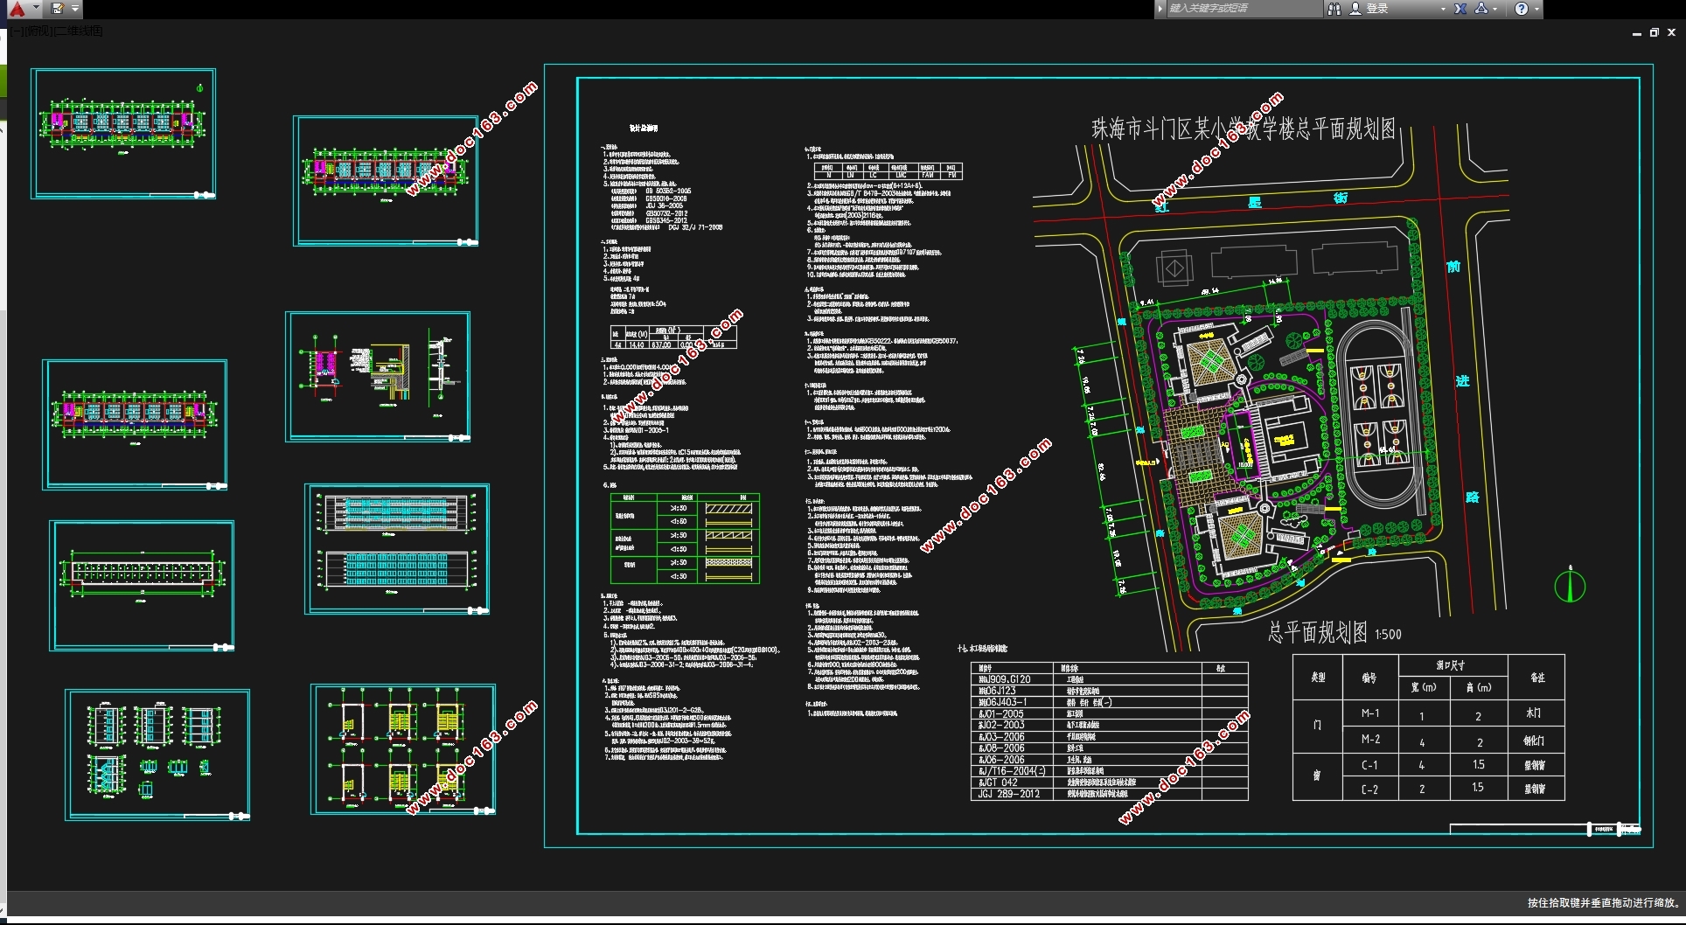The image size is (1686, 925).
Task: Select the 06J123 reference row
Action: tap(1109, 691)
